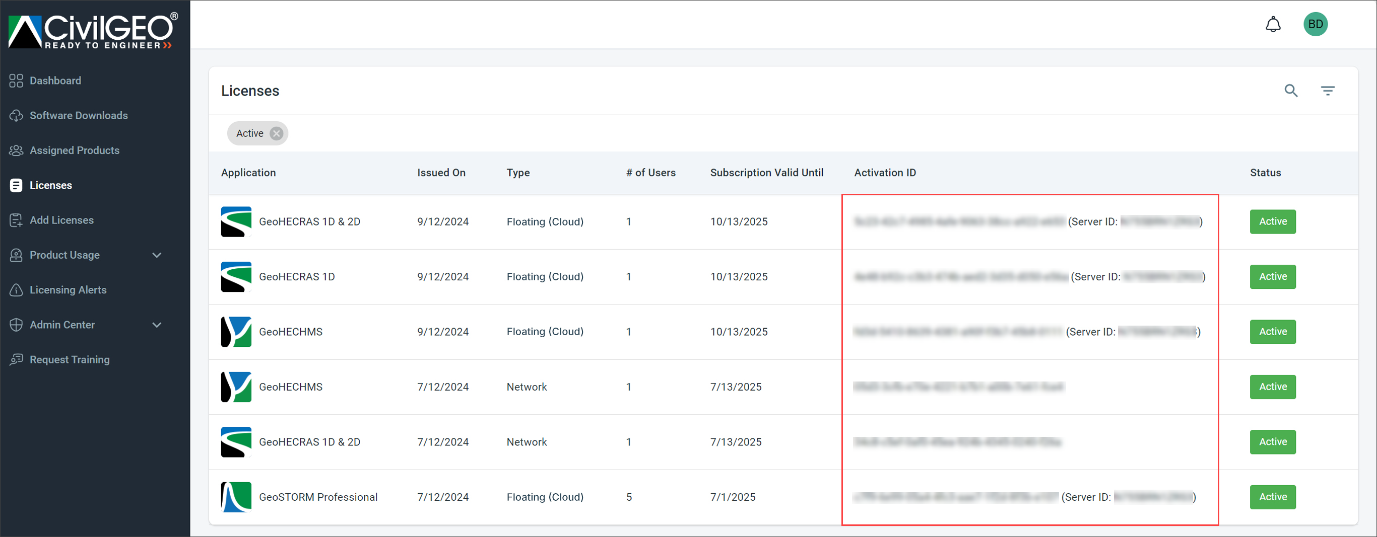Screen dimensions: 1377x537
Task: Toggle the Active status for GeoSTORM Professional
Action: coord(1272,496)
